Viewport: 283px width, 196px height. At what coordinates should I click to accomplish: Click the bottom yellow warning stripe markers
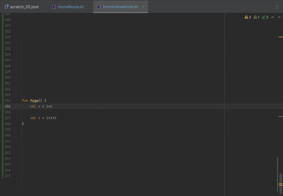tap(281, 185)
